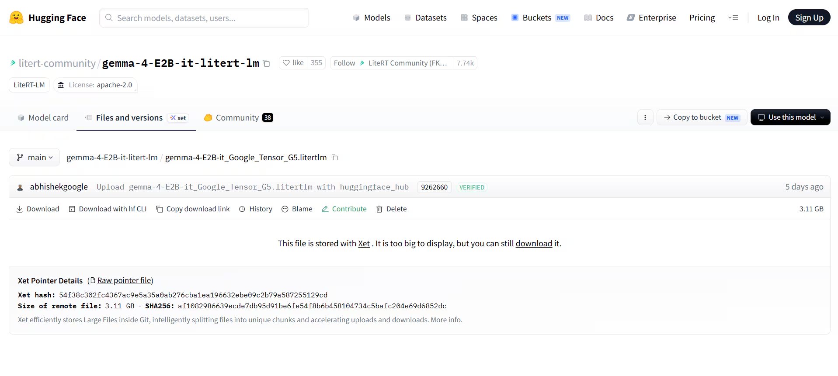Click the LiteRT-LM tag
This screenshot has height=376, width=838.
point(29,85)
